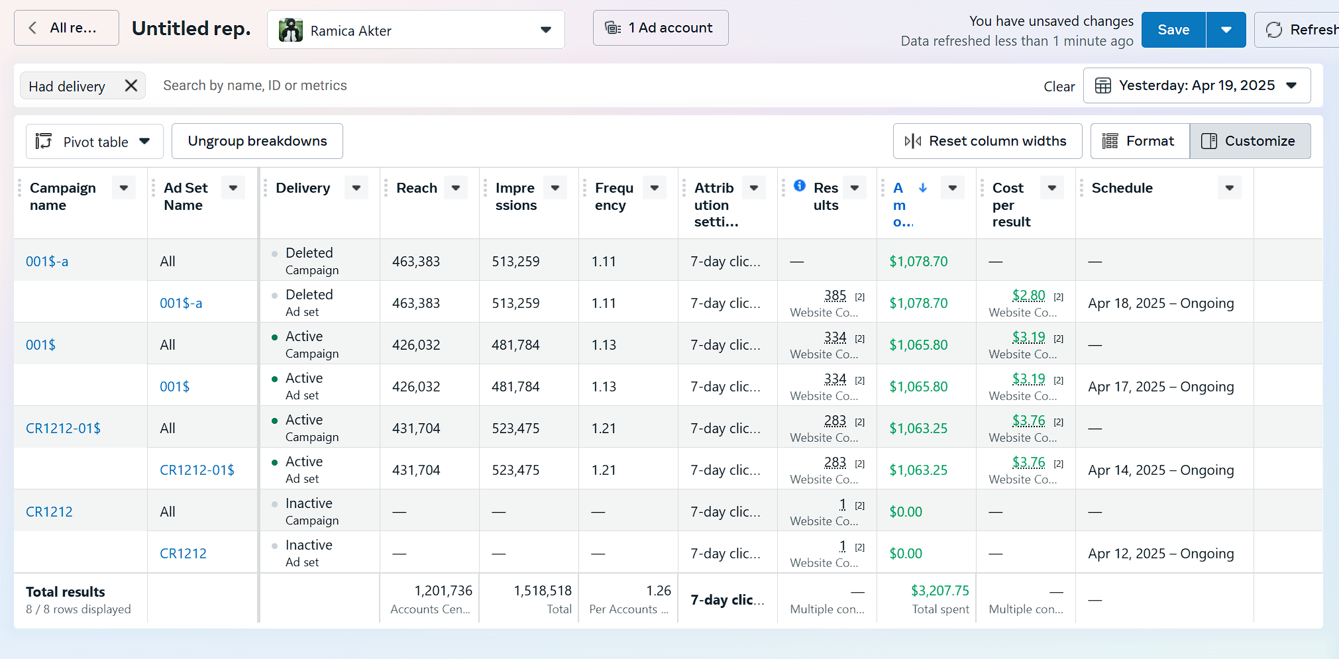Image resolution: width=1339 pixels, height=659 pixels.
Task: Click Reset column widths button
Action: pyautogui.click(x=987, y=141)
